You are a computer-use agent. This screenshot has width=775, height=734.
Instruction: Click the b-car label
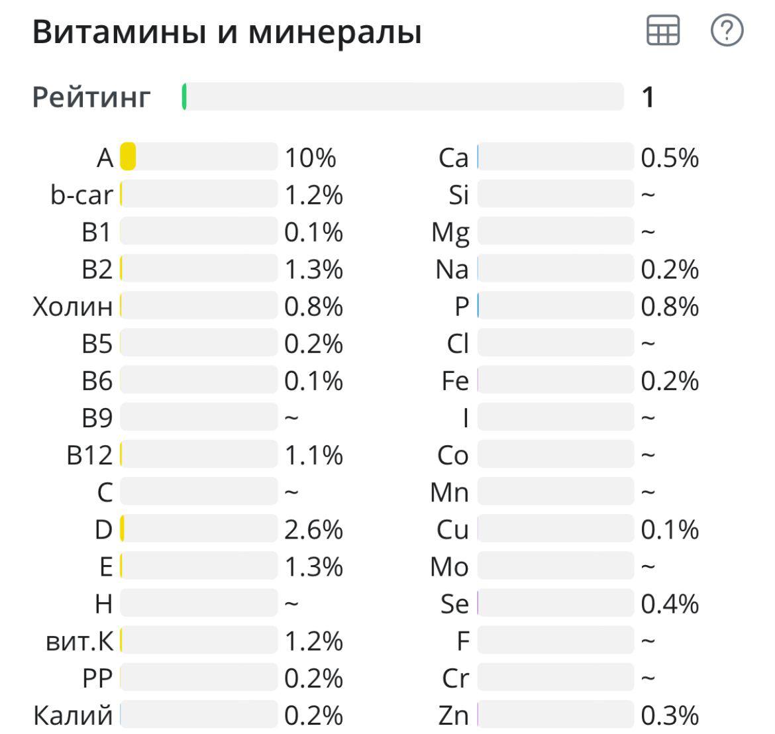[82, 195]
